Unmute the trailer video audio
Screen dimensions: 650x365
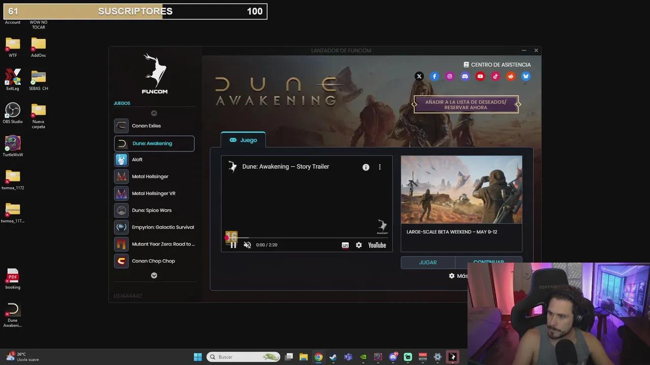click(247, 245)
